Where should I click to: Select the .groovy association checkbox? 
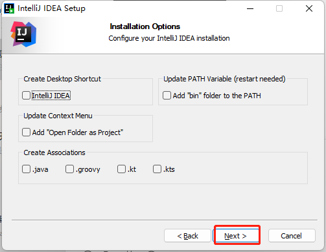click(69, 169)
